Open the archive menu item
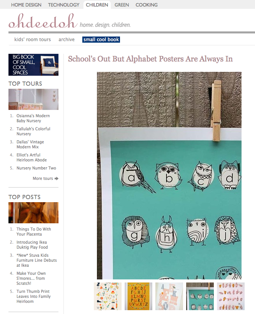The width and height of the screenshot is (255, 314). (x=67, y=40)
